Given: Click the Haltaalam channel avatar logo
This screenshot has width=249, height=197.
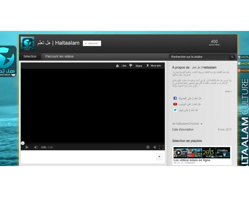Looking at the screenshot, I should 27,43.
